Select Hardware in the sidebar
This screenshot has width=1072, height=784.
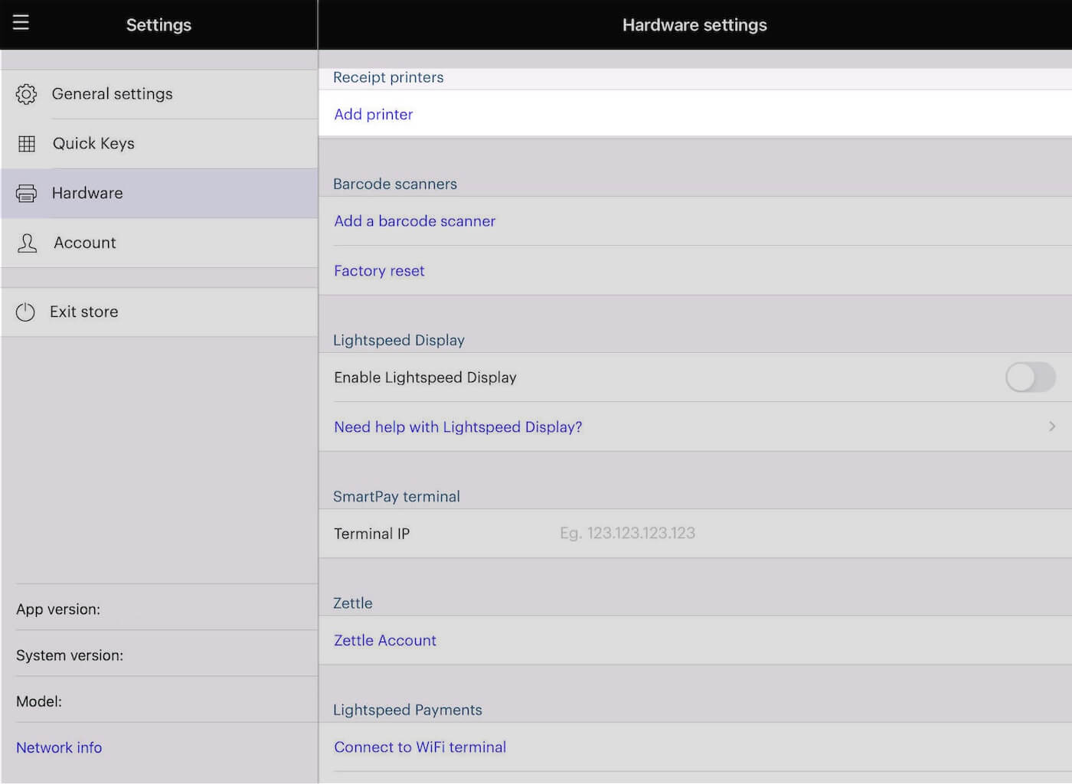click(159, 194)
